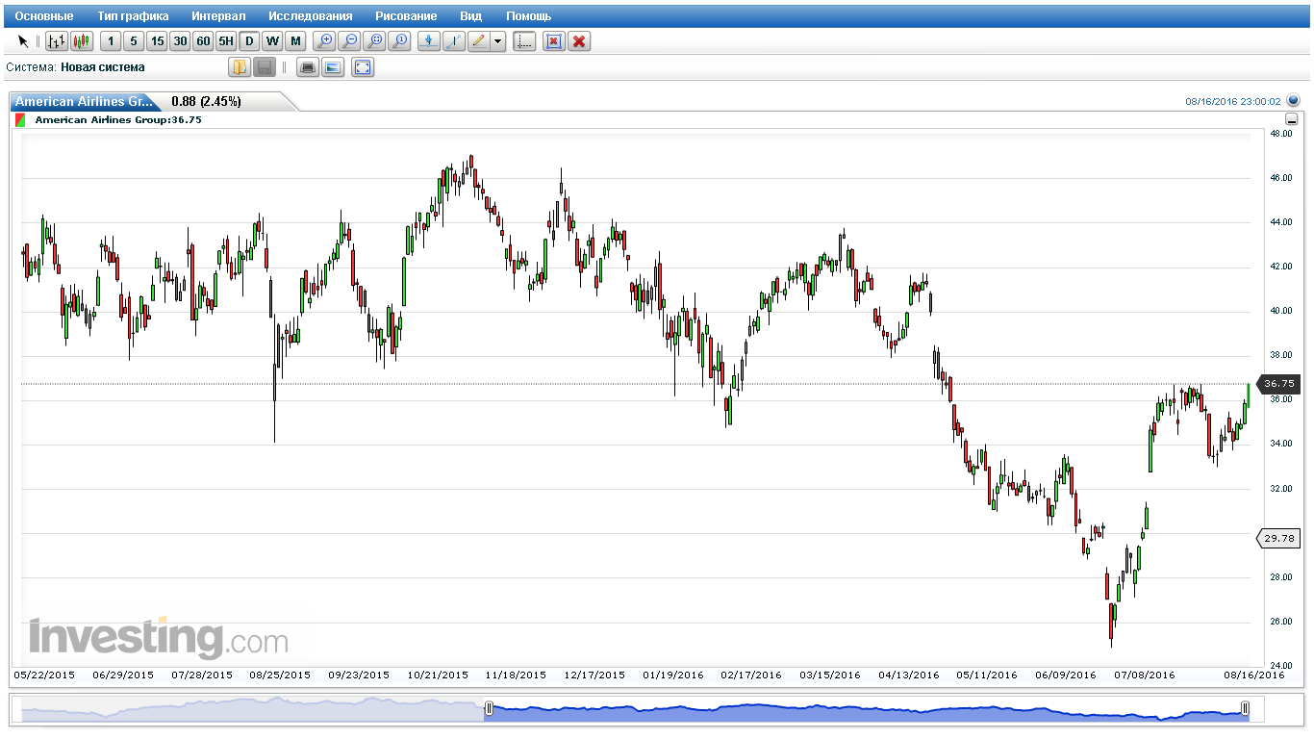The width and height of the screenshot is (1314, 739).
Task: Click the zoom-to-fit magnifier icon
Action: click(x=374, y=41)
